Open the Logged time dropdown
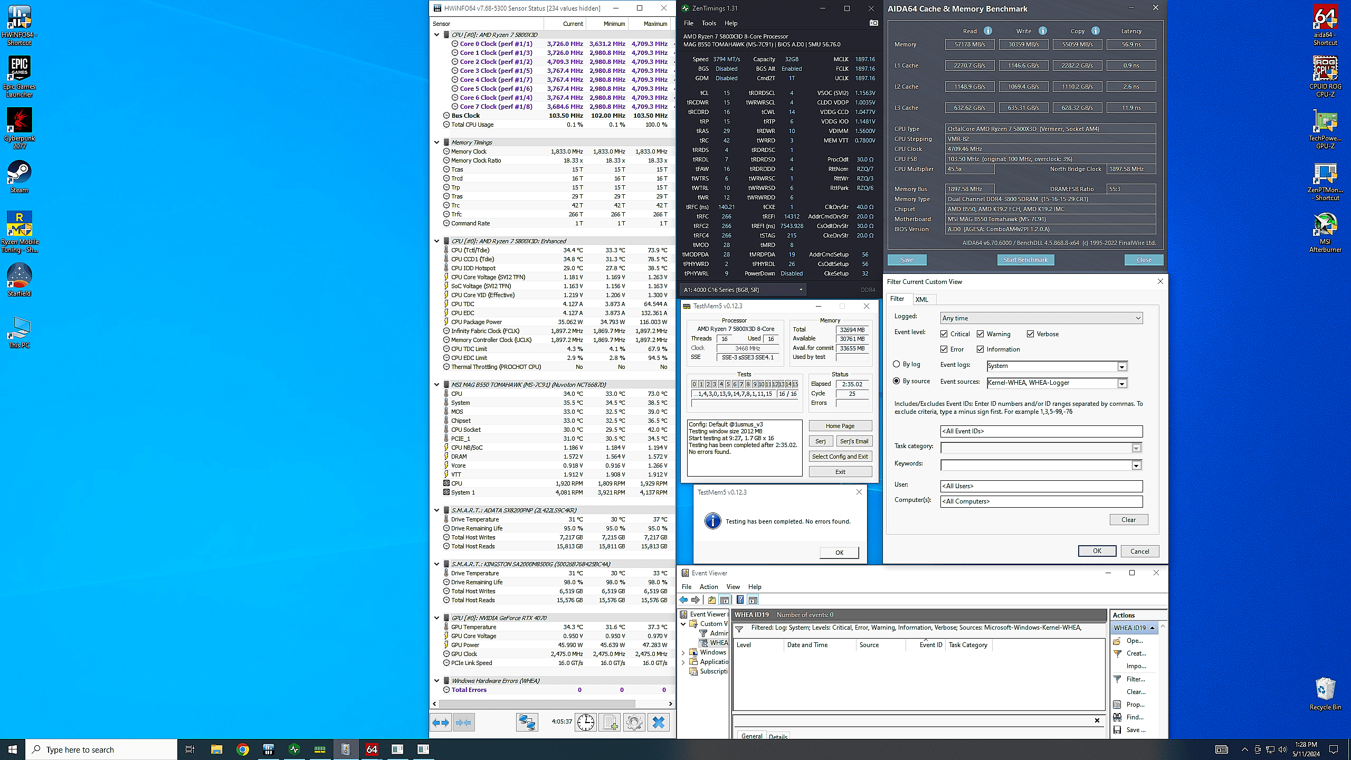Screen dimensions: 1351x760 [x=1041, y=318]
